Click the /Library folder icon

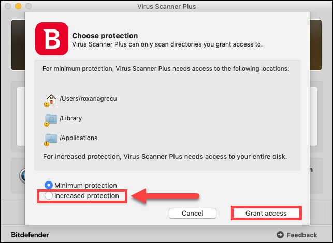[51, 119]
